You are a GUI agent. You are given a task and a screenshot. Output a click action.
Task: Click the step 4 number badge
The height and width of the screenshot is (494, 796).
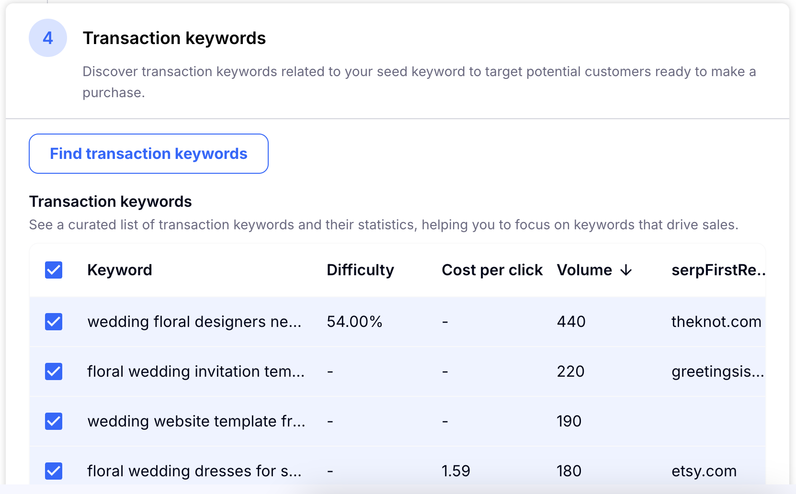[48, 38]
